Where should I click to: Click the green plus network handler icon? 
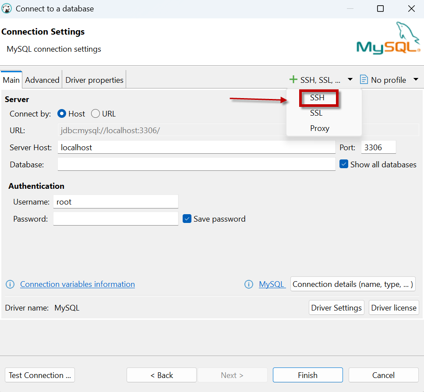coord(293,80)
